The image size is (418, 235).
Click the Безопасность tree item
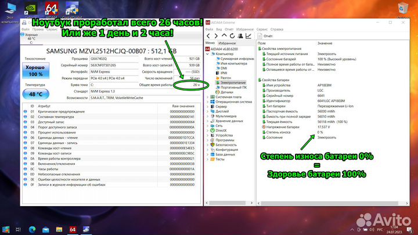224,145
